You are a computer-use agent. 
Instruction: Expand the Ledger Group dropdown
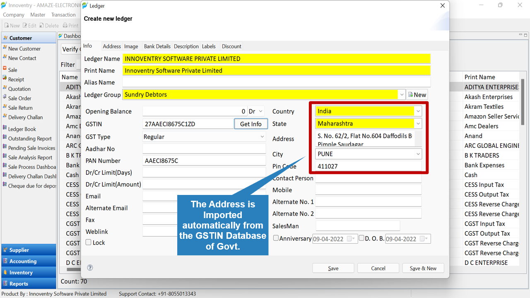tap(402, 95)
